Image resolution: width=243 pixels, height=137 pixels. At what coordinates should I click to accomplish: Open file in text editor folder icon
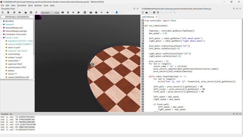pos(147,13)
